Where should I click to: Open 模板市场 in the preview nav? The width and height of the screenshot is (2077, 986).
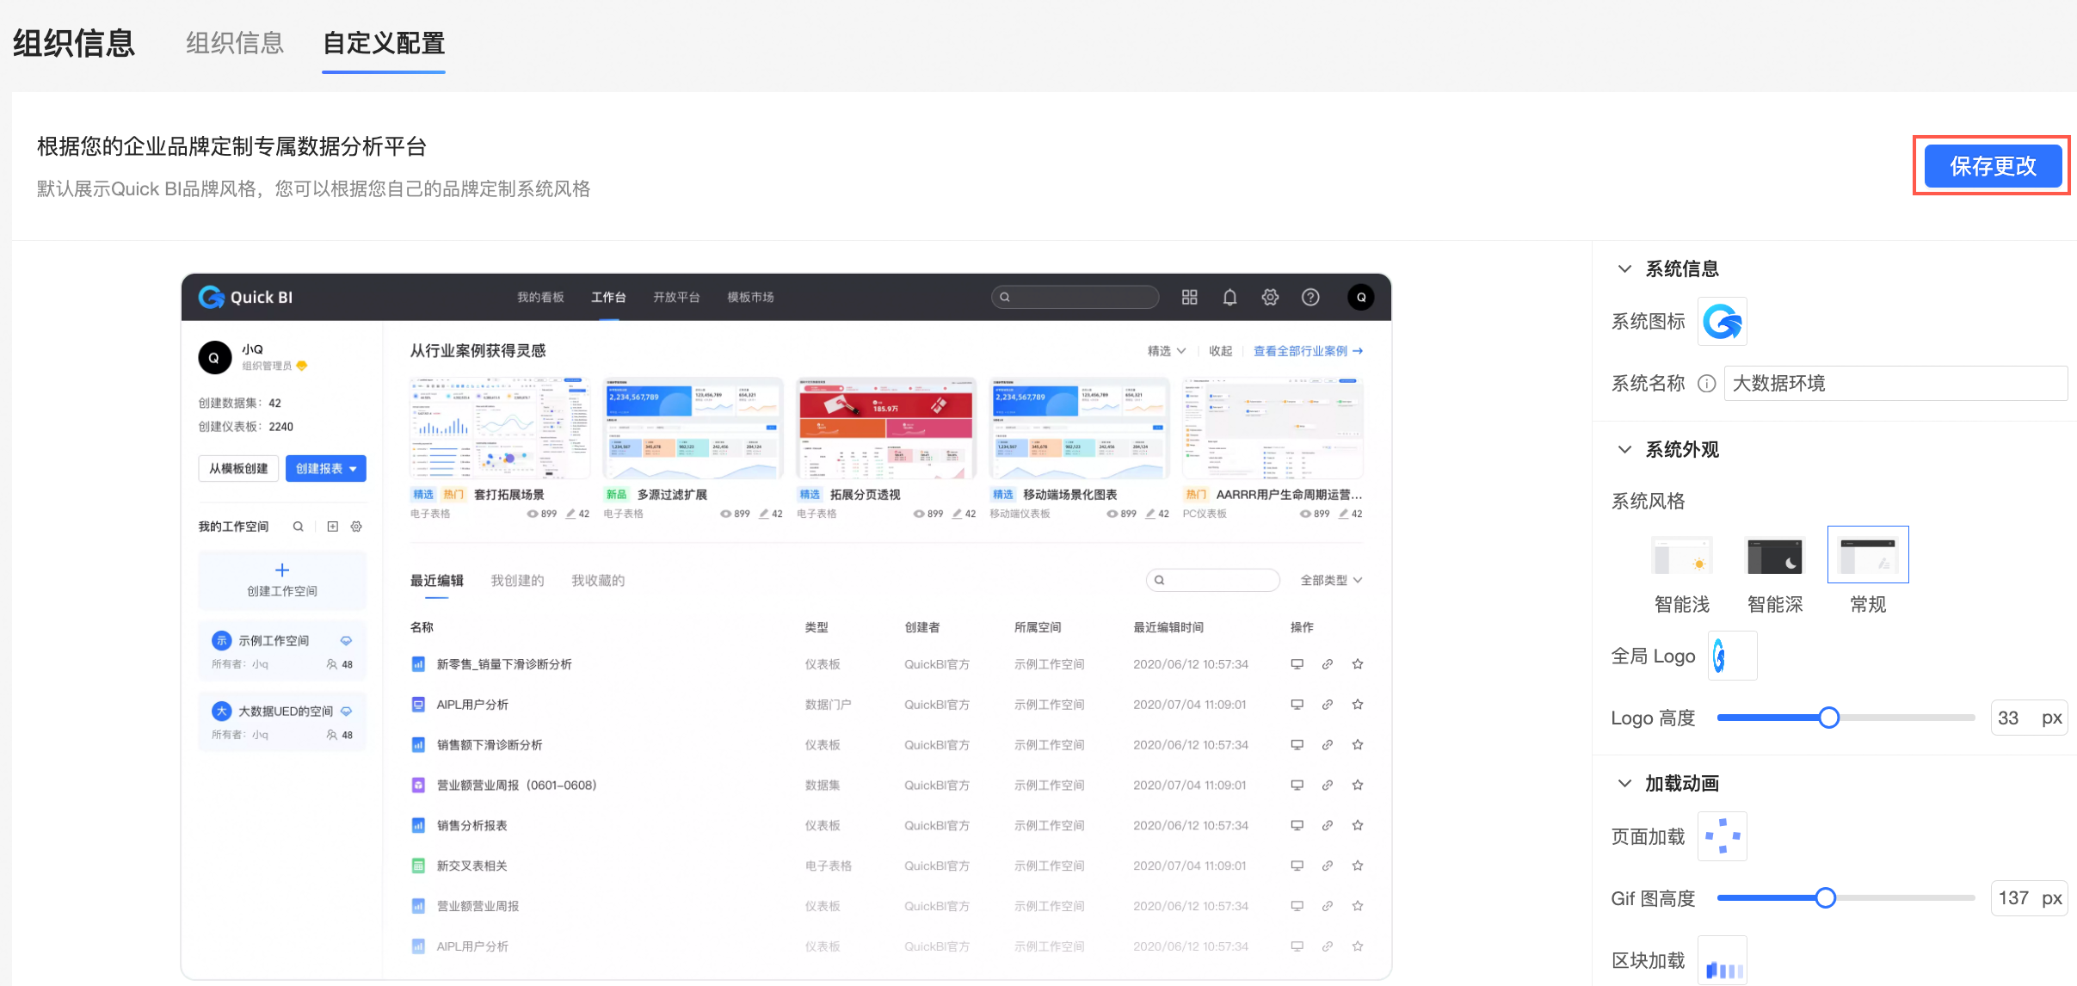[750, 297]
